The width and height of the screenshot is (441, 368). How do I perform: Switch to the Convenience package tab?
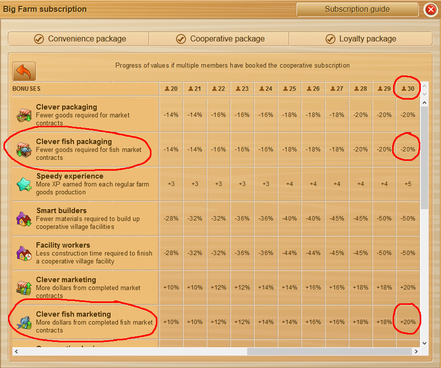pos(79,39)
